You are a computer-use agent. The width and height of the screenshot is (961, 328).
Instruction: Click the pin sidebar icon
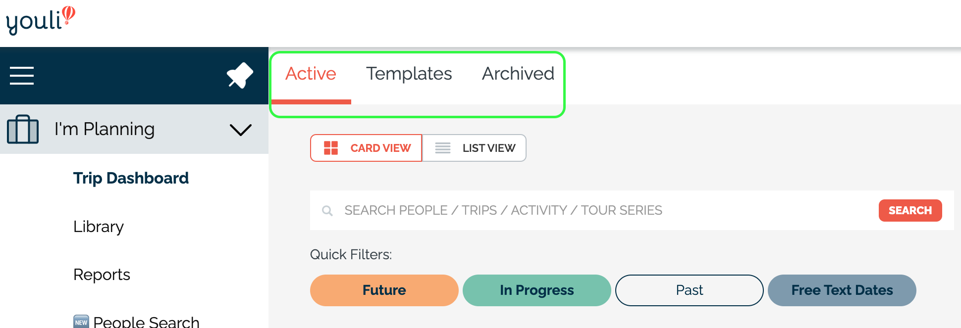240,75
